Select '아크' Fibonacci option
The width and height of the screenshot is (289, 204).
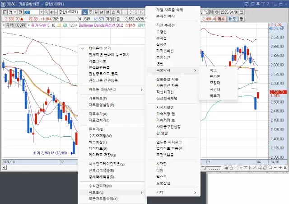218,71
